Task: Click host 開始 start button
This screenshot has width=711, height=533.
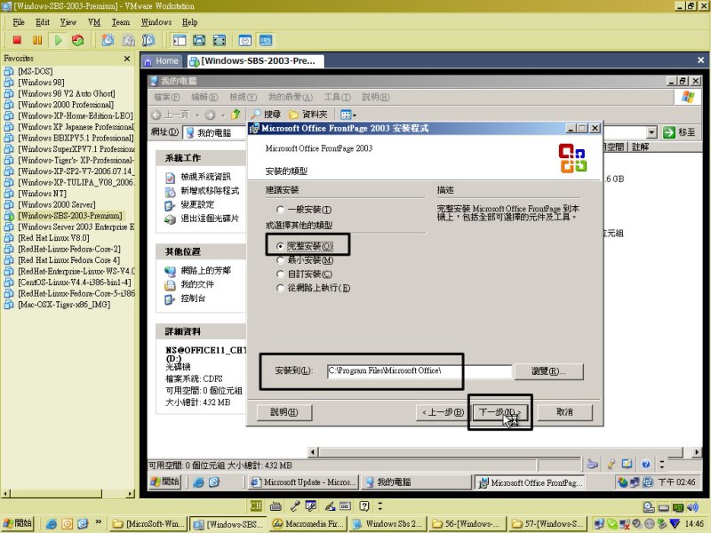Action: (19, 523)
